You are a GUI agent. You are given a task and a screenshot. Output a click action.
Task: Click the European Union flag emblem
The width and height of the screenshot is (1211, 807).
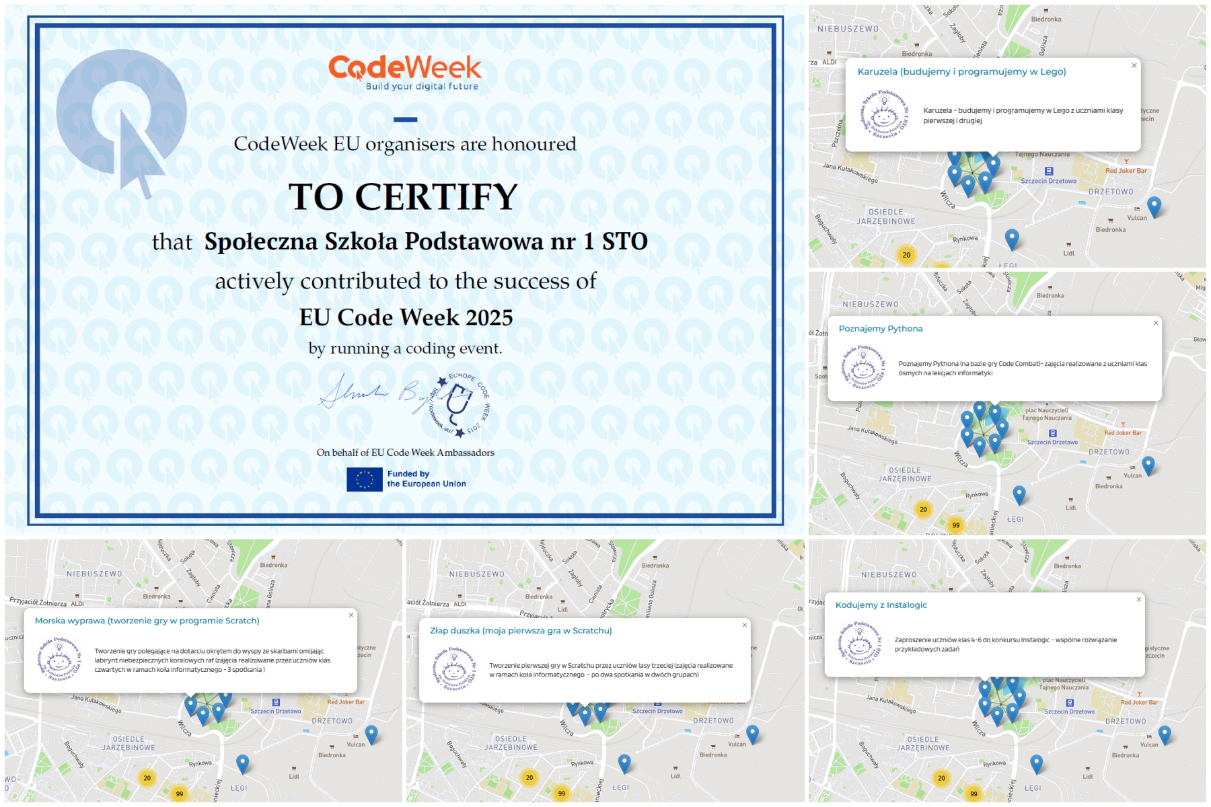coord(364,479)
